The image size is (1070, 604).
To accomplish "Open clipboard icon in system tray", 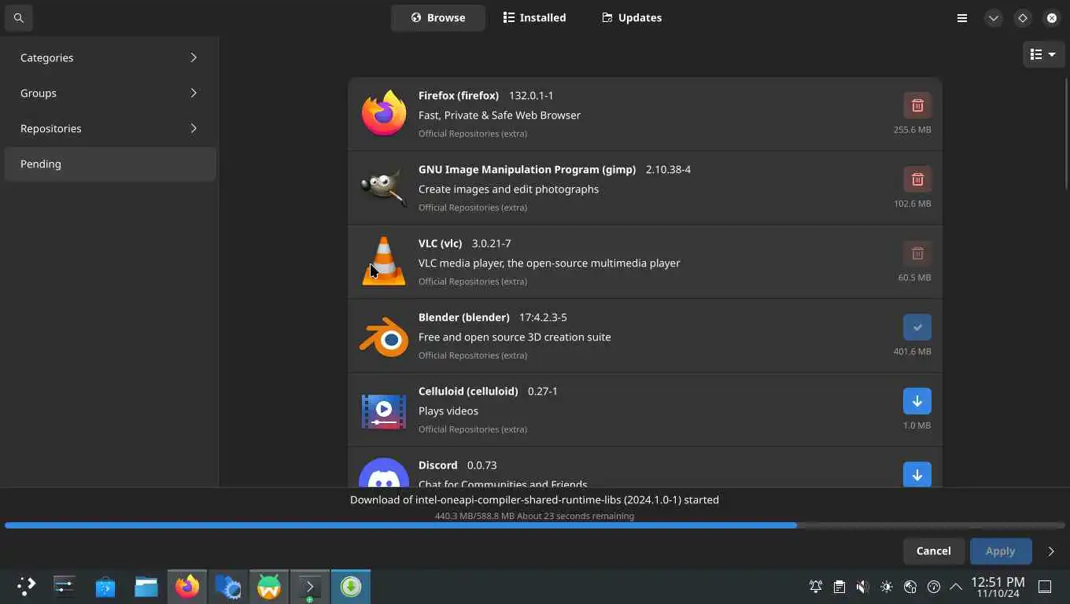I will 839,587.
